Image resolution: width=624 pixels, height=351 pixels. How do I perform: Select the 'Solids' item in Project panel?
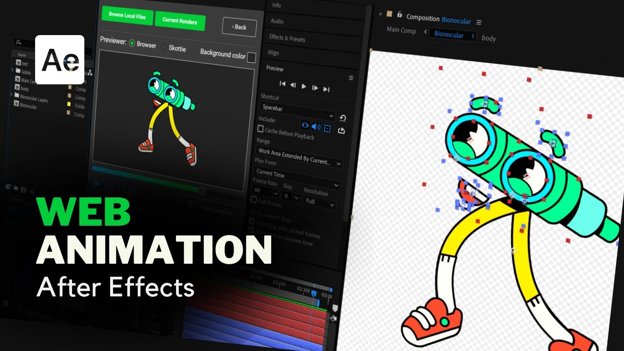[26, 73]
